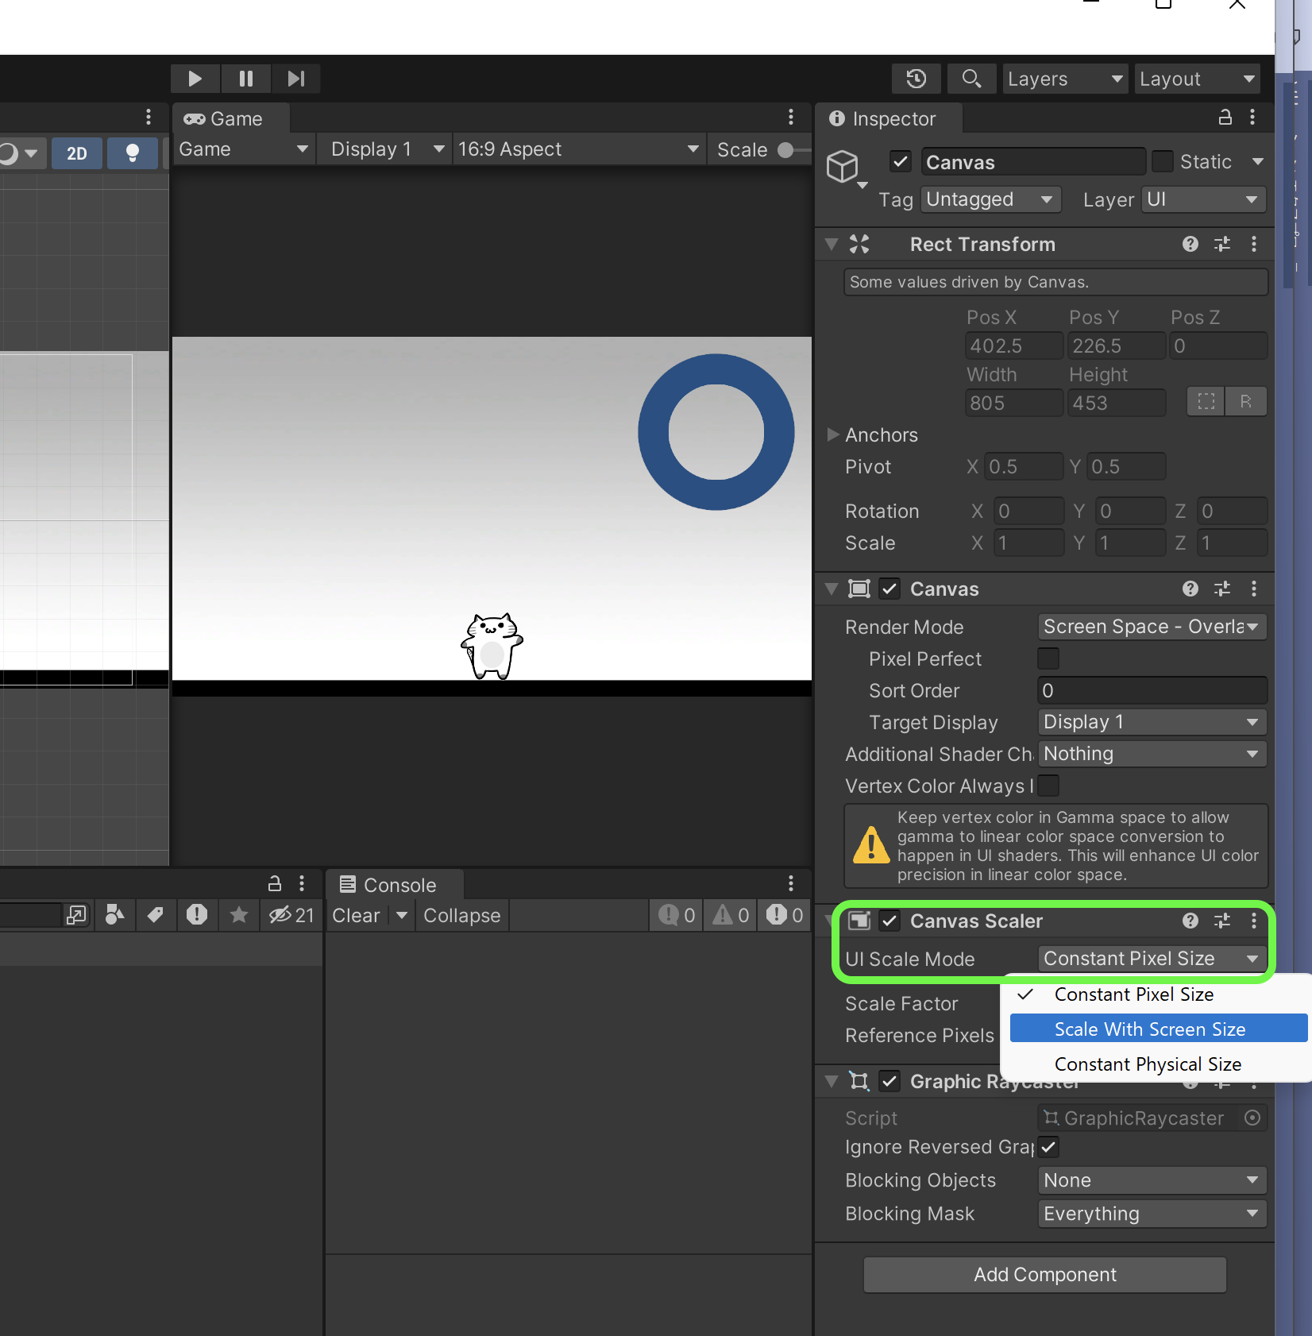Viewport: 1312px width, 1336px height.
Task: Click the global Search icon
Action: click(x=971, y=79)
